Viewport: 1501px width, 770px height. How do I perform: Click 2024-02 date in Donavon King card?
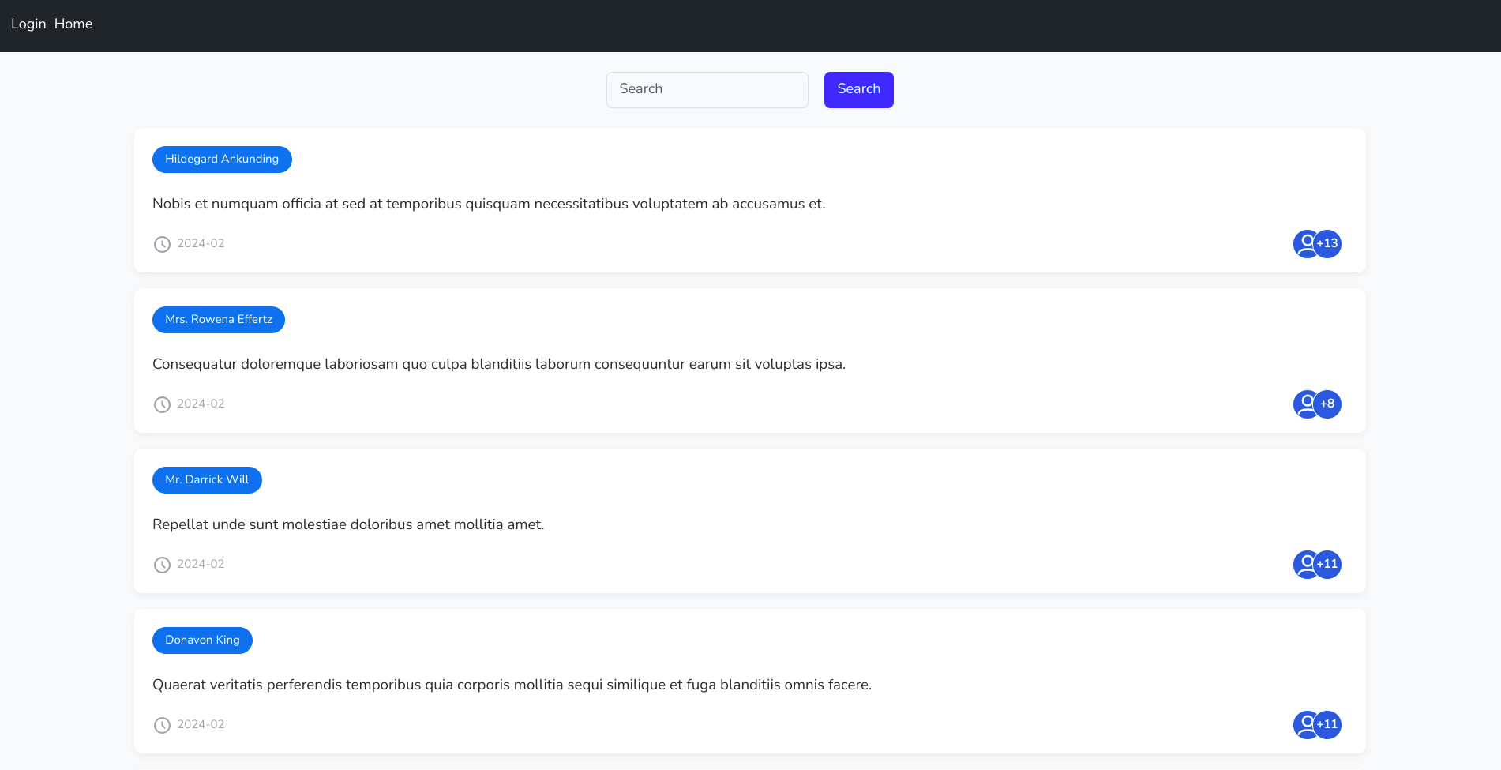click(x=201, y=724)
